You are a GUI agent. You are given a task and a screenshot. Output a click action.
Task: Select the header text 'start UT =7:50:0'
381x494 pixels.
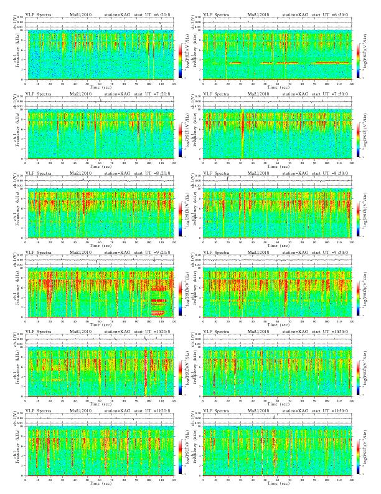tap(330, 94)
